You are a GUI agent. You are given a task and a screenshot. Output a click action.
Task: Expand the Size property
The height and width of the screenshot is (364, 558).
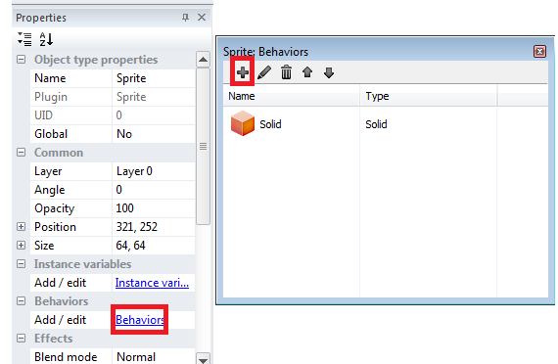tap(21, 246)
